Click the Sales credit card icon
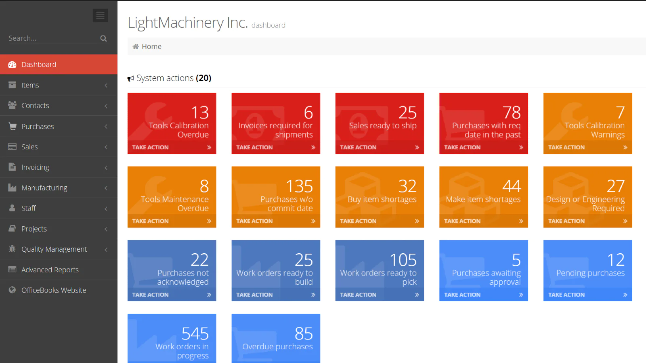This screenshot has width=646, height=363. (x=12, y=146)
